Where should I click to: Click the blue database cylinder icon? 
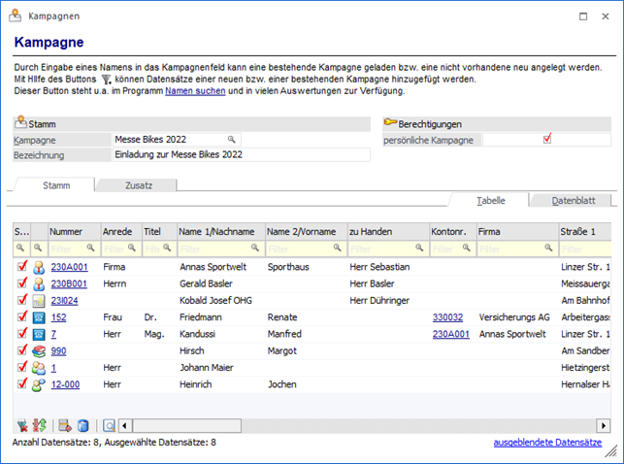click(x=82, y=425)
